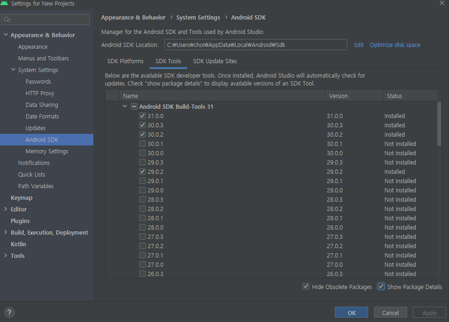Click the OK button
Viewport: 449px width, 322px height.
pyautogui.click(x=351, y=313)
